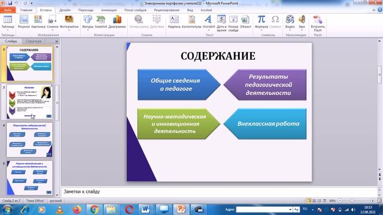
Task: Fit slide to current window
Action: click(x=379, y=201)
